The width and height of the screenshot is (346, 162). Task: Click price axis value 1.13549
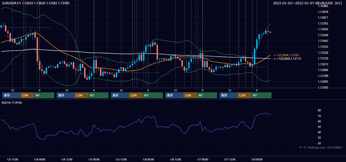[323, 35]
